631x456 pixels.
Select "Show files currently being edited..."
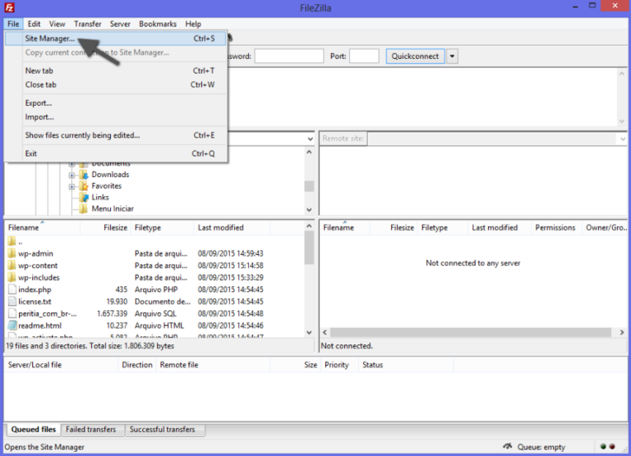(82, 135)
